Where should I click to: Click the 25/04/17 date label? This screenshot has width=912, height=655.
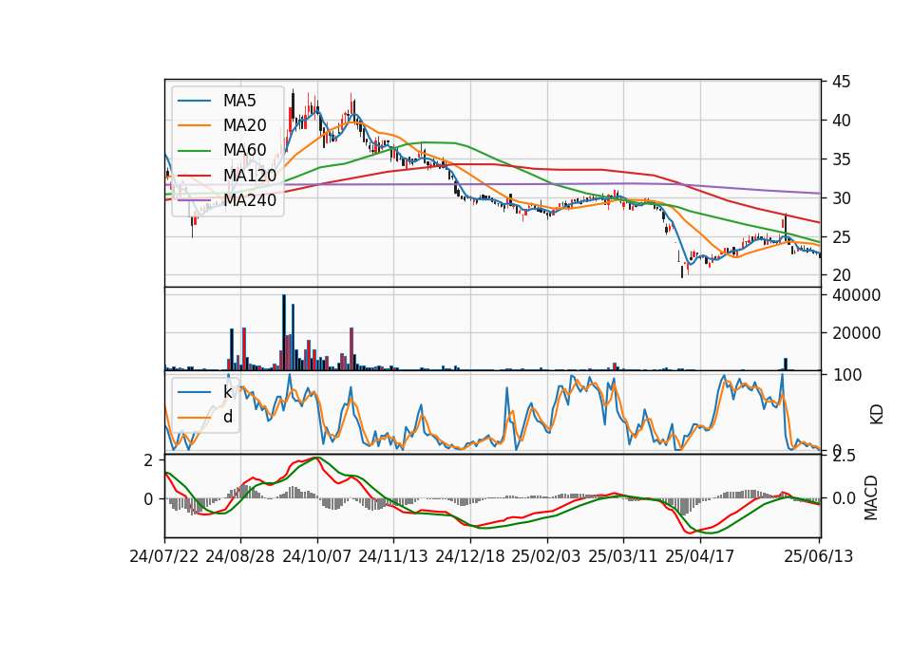pyautogui.click(x=700, y=556)
